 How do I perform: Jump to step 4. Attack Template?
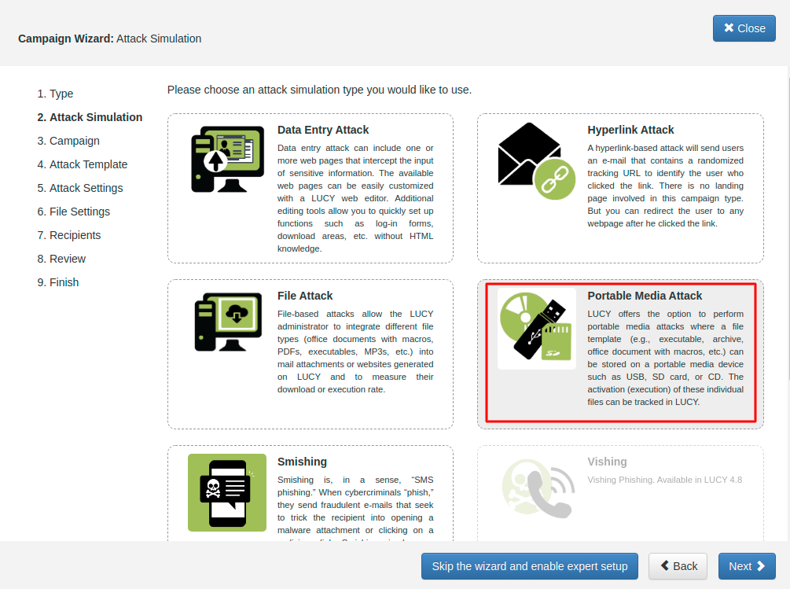tap(82, 165)
